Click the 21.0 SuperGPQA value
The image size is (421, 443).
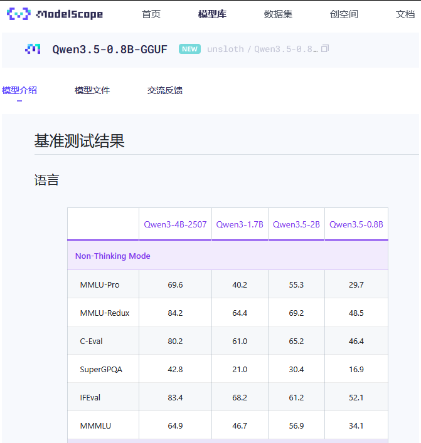(x=240, y=370)
